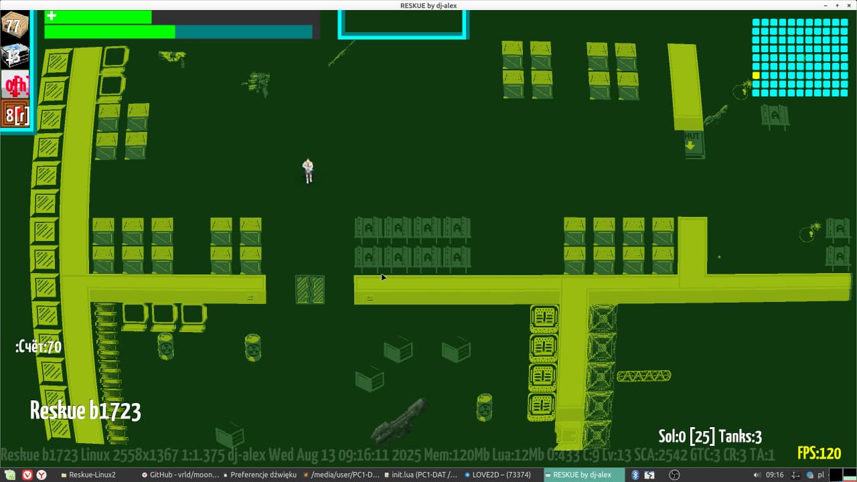Click the 09:16 clock in the system tray
The width and height of the screenshot is (857, 482).
pyautogui.click(x=775, y=475)
